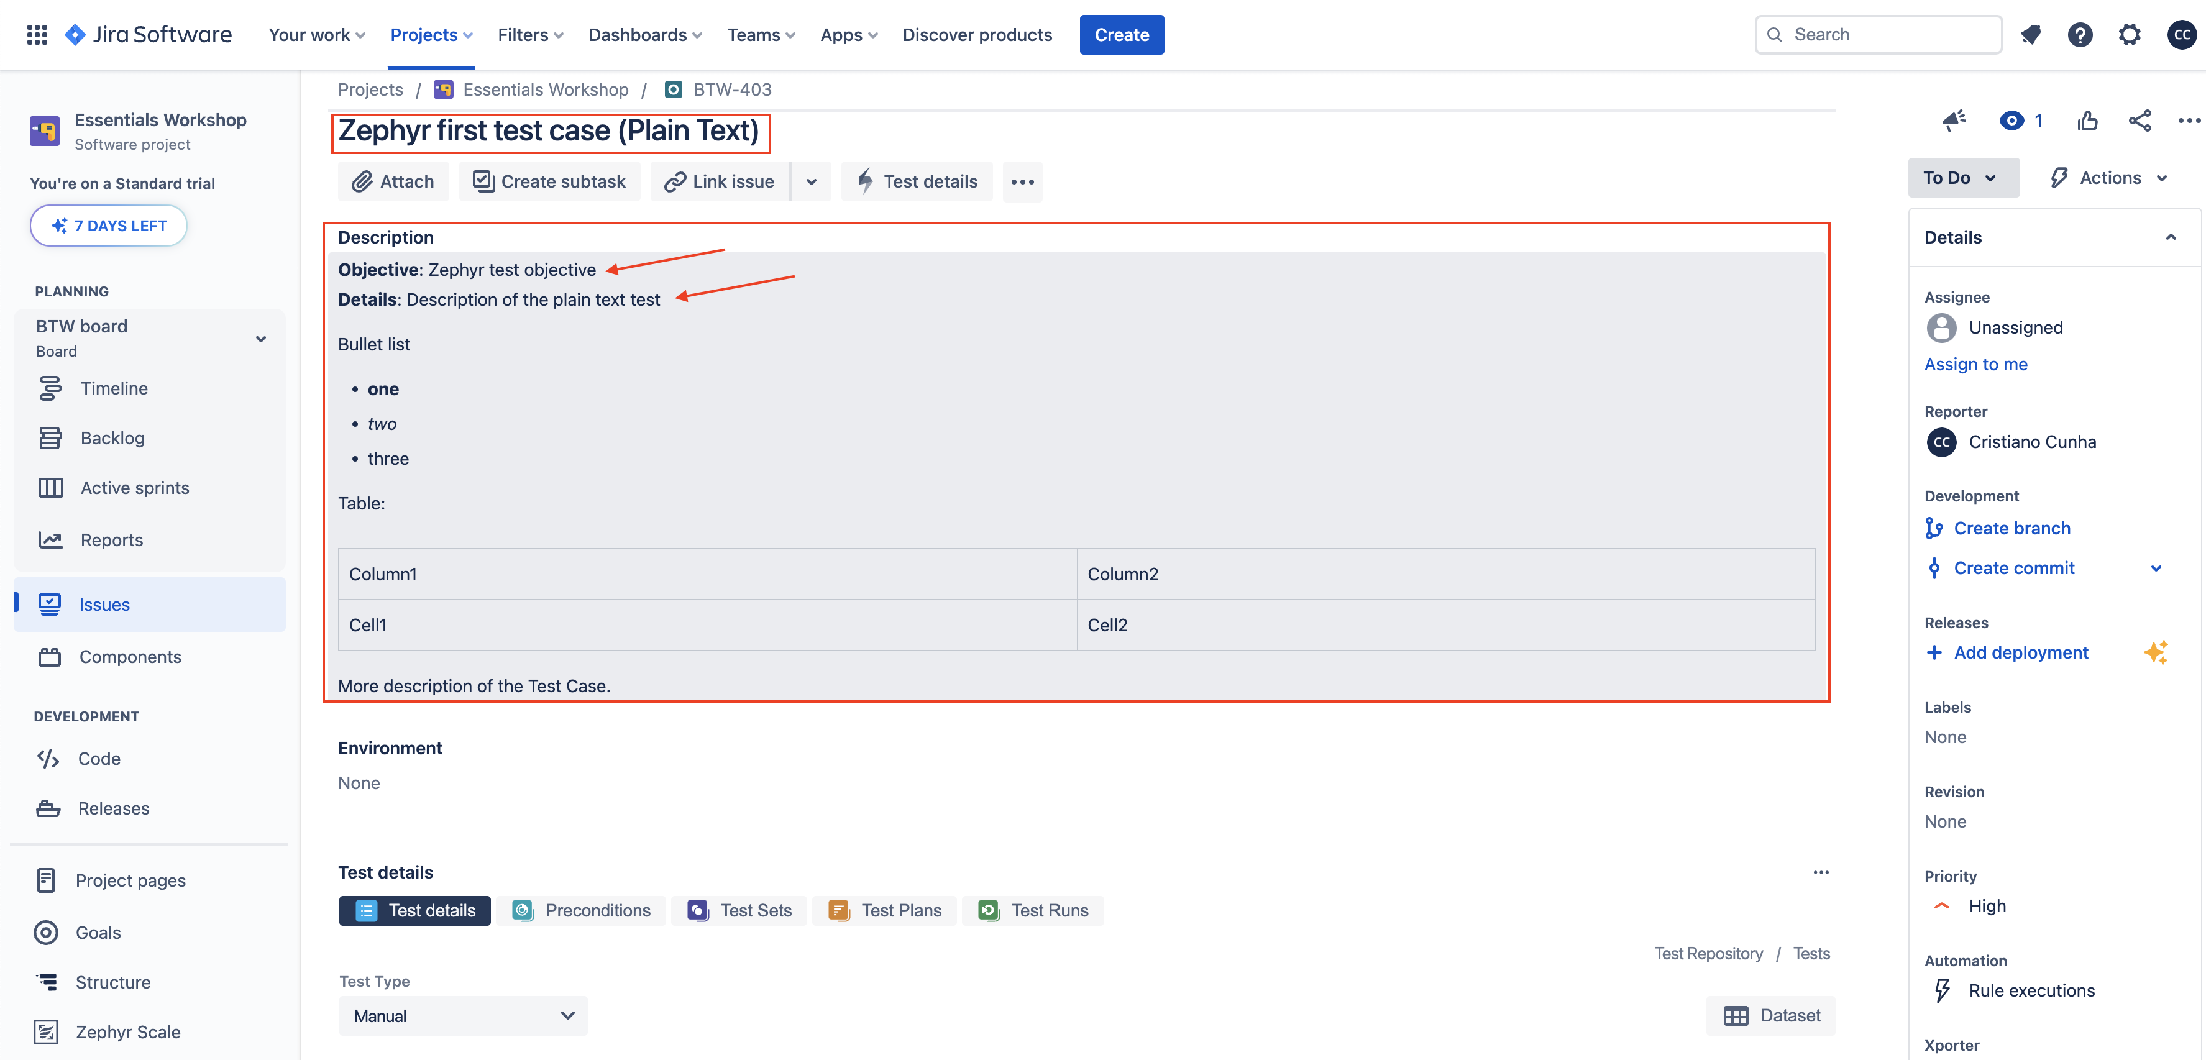
Task: Open the Dashboards menu
Action: [x=645, y=34]
